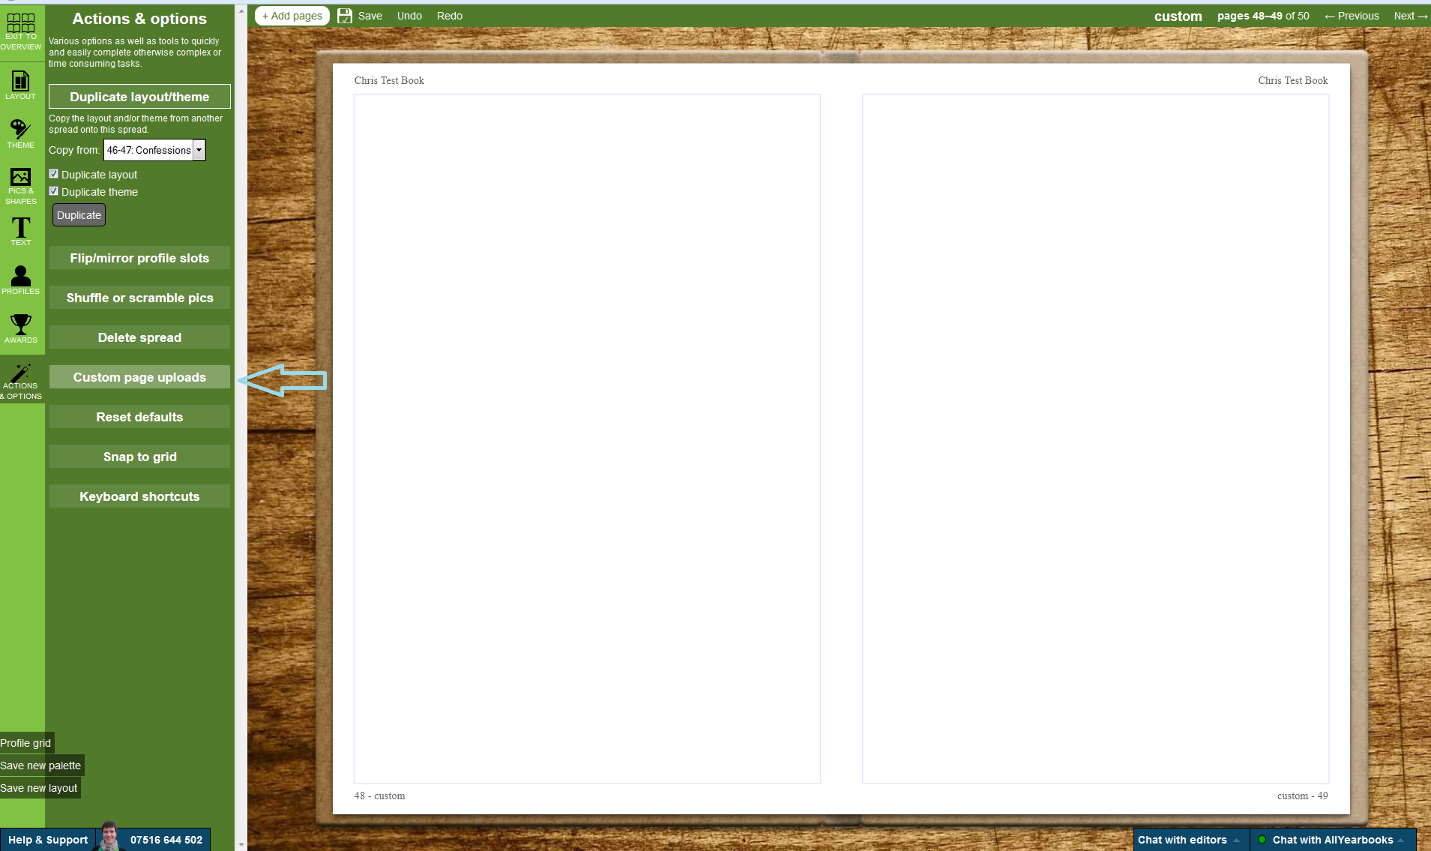Screen dimensions: 1431x851
Task: Click the Add pages button
Action: point(292,16)
